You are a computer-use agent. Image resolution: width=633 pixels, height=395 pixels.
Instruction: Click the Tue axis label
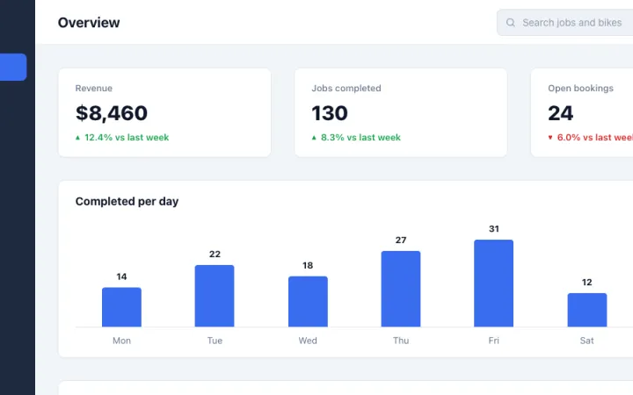215,341
